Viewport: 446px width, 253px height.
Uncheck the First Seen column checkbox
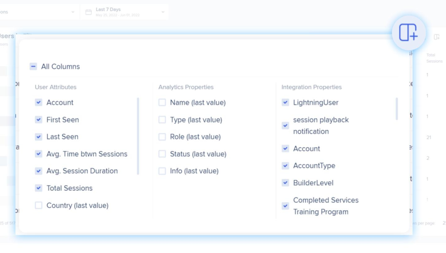click(39, 120)
